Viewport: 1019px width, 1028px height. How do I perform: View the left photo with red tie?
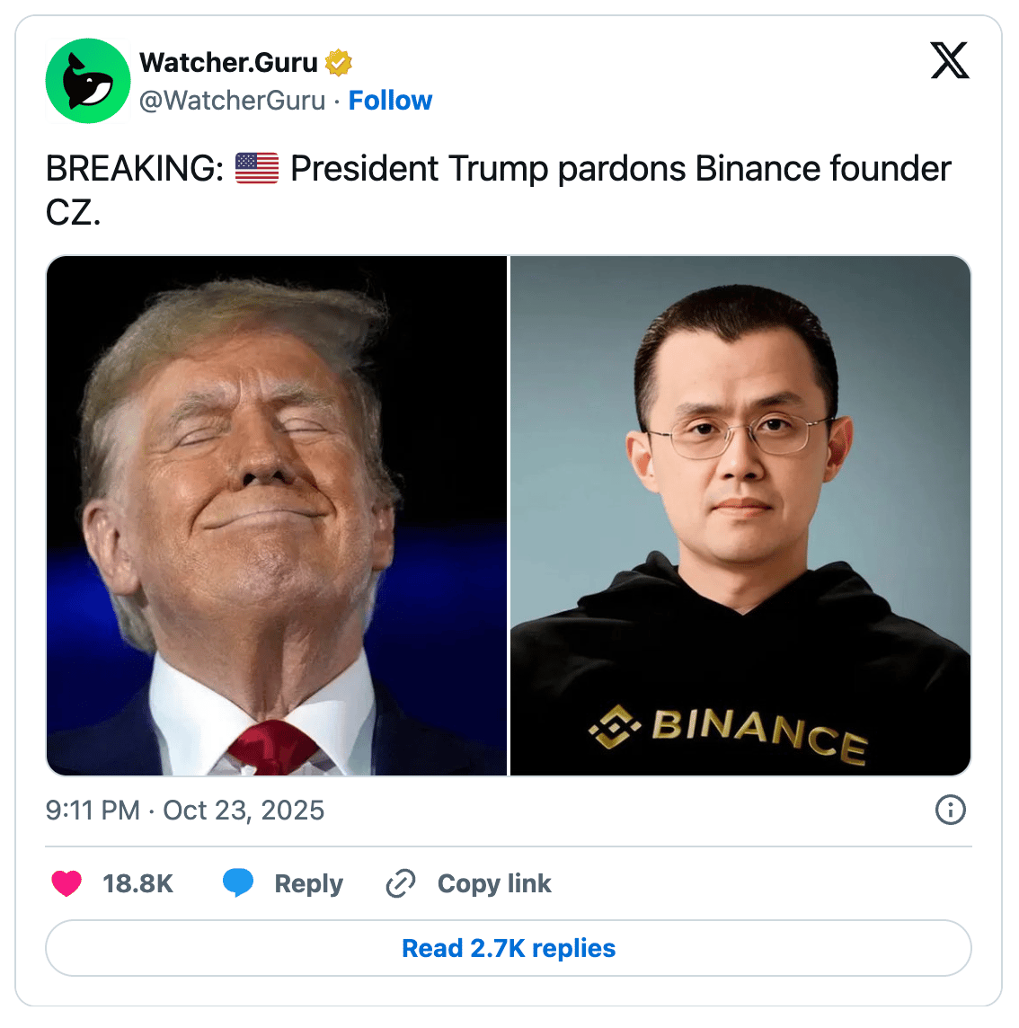(277, 515)
